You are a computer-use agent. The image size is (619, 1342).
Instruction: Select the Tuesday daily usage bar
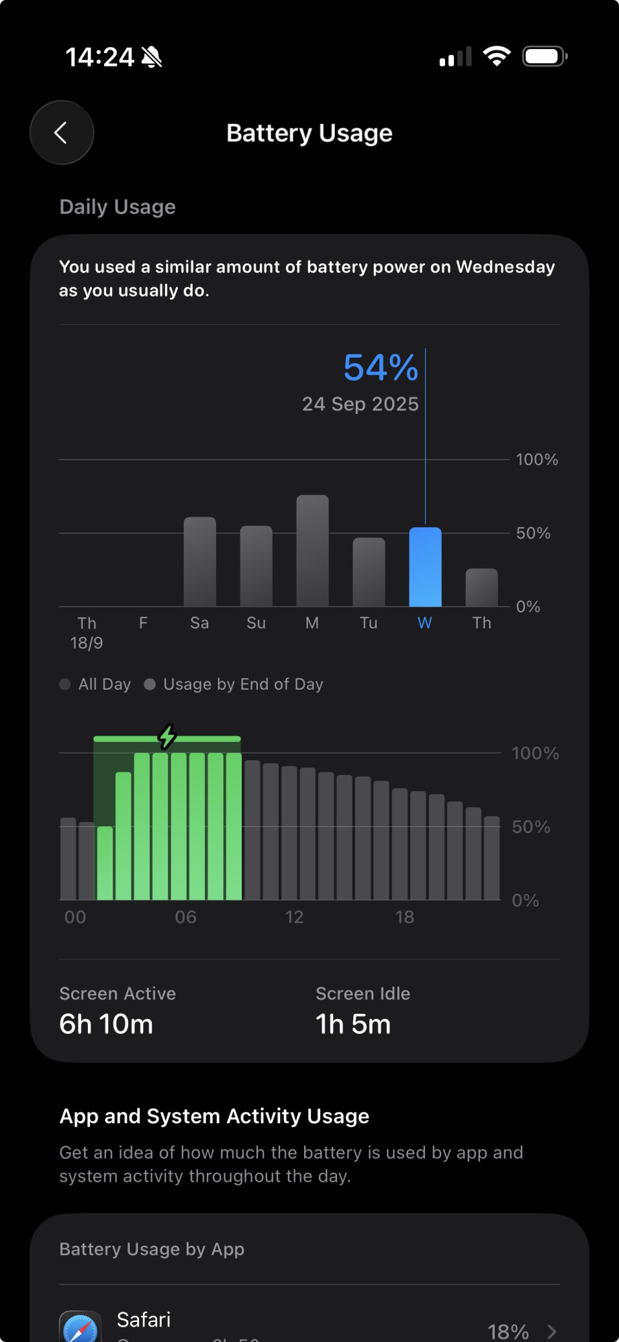369,572
